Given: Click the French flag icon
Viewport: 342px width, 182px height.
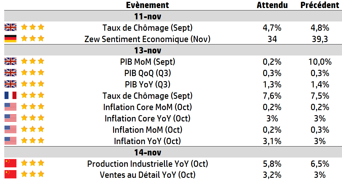Looking at the screenshot, I should [10, 95].
